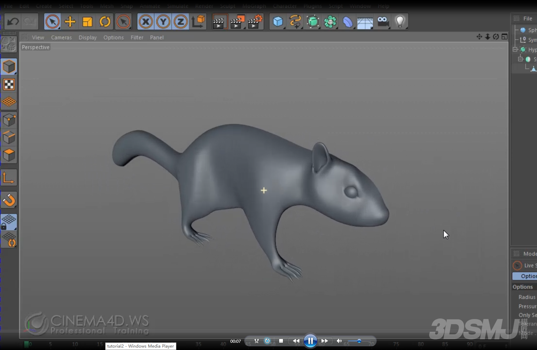Viewport: 537px width, 350px height.
Task: Mute the media player volume
Action: (x=339, y=341)
